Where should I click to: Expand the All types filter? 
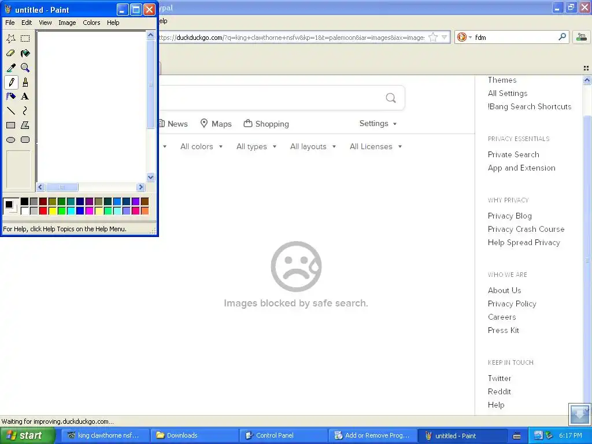[256, 146]
